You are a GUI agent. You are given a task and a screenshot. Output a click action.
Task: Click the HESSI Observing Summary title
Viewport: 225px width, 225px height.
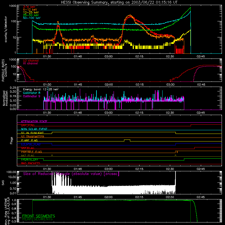point(119,3)
